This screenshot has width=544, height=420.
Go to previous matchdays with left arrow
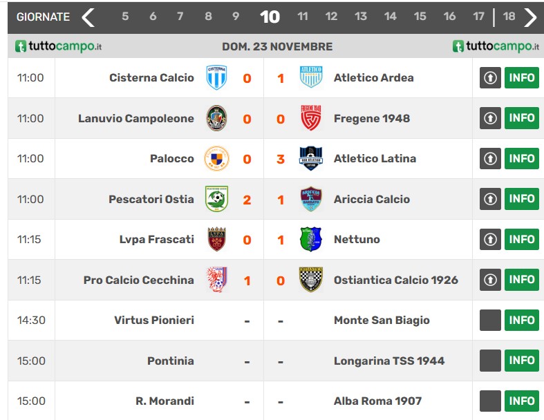tap(88, 17)
